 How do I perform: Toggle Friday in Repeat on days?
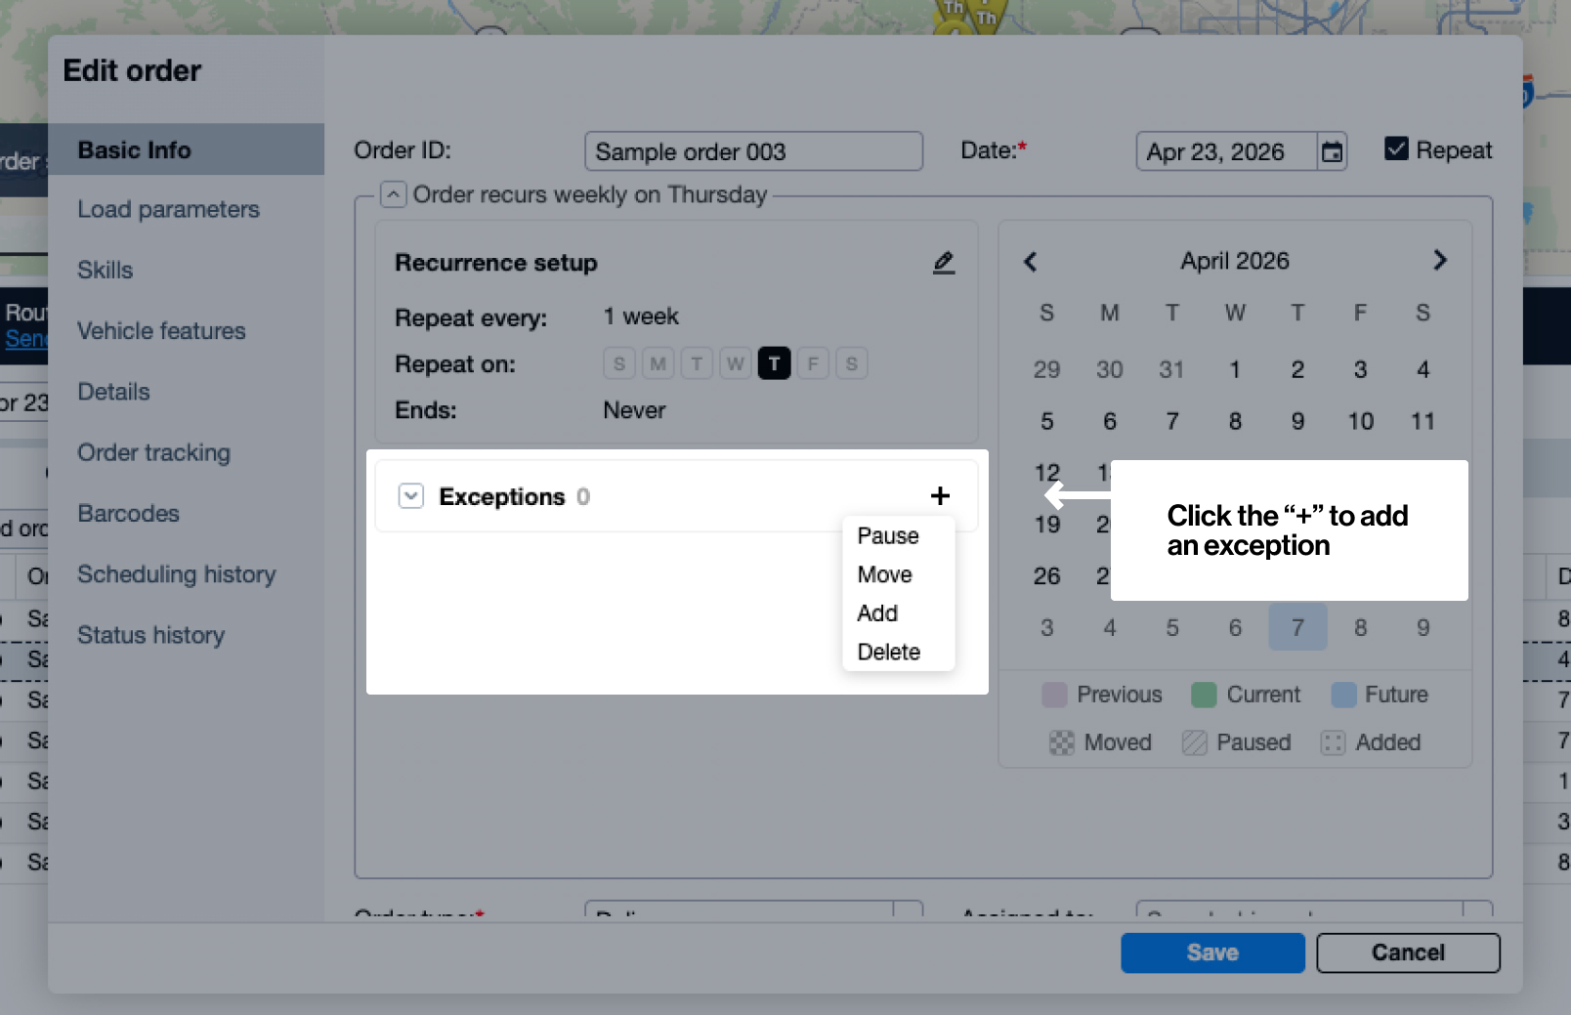click(x=813, y=364)
